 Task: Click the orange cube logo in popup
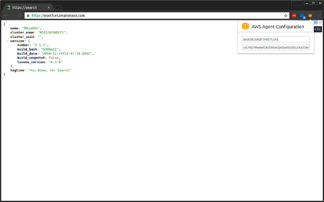tap(245, 26)
